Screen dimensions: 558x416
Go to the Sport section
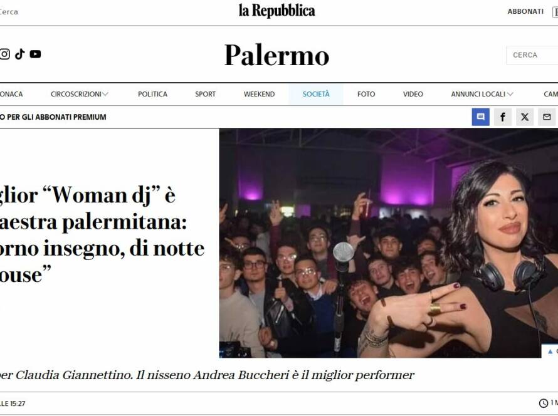(206, 94)
